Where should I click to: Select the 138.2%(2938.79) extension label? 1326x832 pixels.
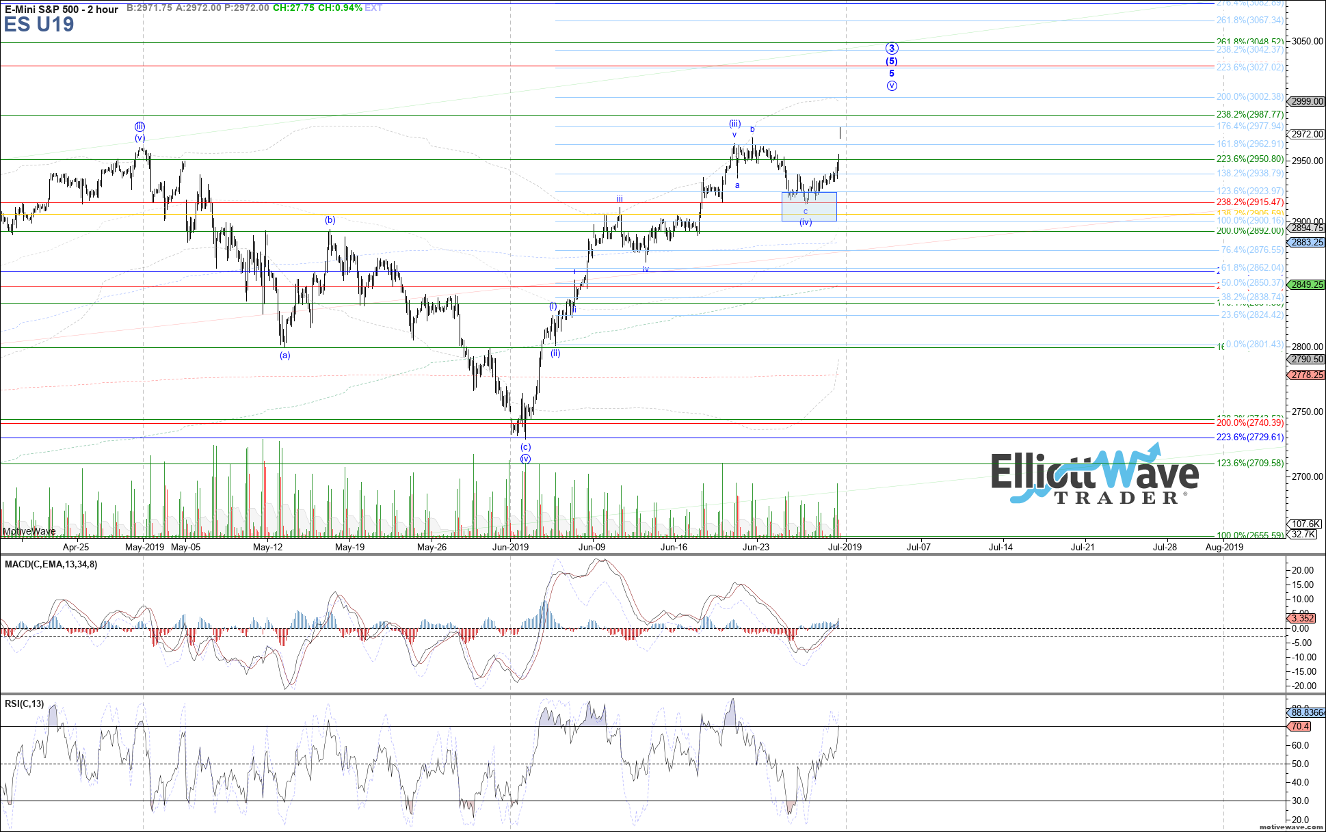pos(1249,174)
